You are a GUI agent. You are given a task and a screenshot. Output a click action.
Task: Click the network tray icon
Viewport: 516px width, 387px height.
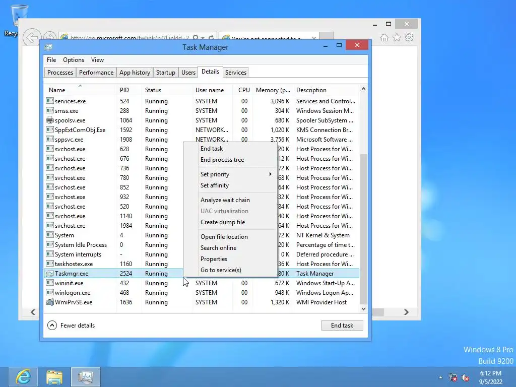(453, 377)
